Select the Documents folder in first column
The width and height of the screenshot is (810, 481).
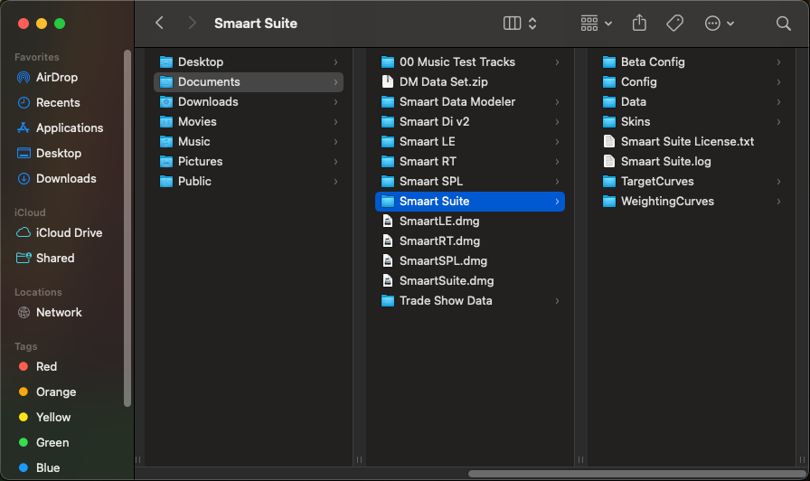249,82
